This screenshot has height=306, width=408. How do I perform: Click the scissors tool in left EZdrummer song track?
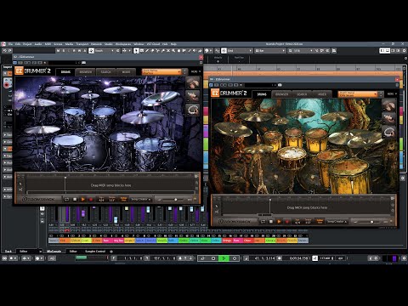coord(20,190)
